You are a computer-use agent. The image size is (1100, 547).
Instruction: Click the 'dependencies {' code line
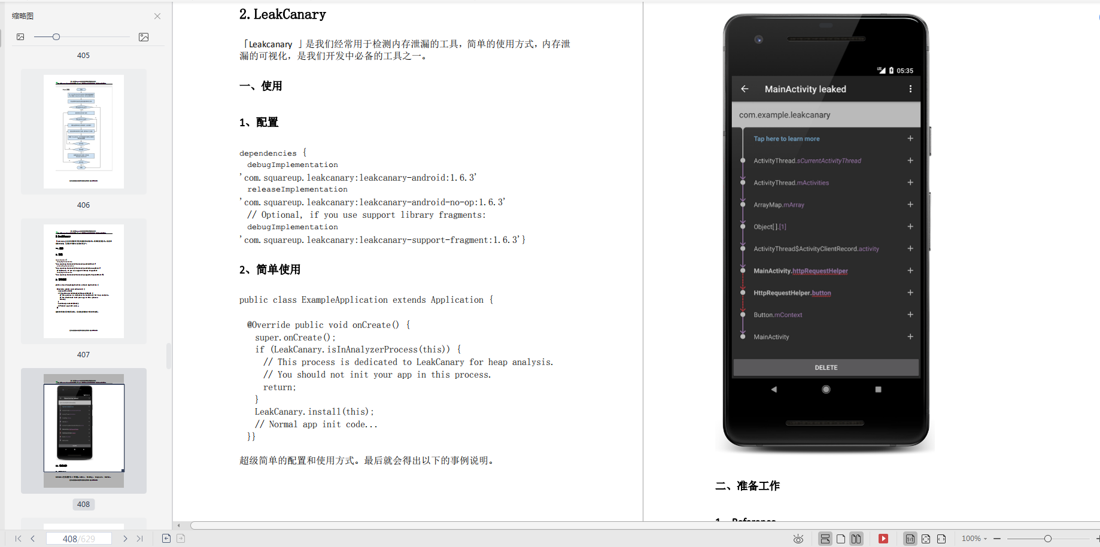(x=273, y=153)
